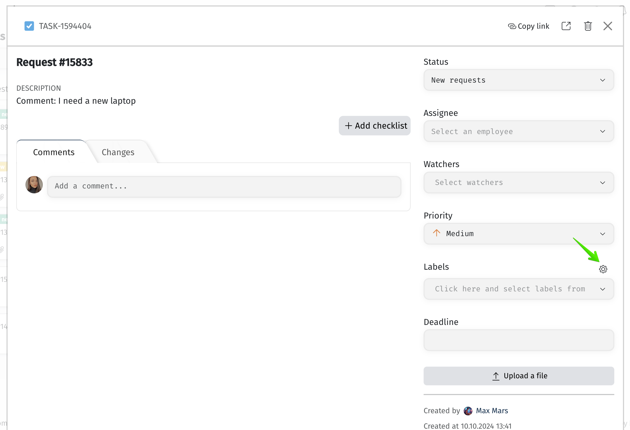Switch to the Changes tab
The width and height of the screenshot is (630, 430).
(118, 152)
